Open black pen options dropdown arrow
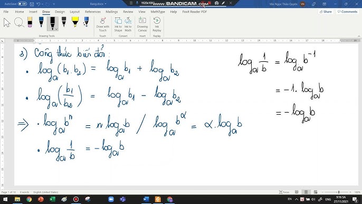Image resolution: width=362 pixels, height=204 pixels. pyautogui.click(x=56, y=30)
